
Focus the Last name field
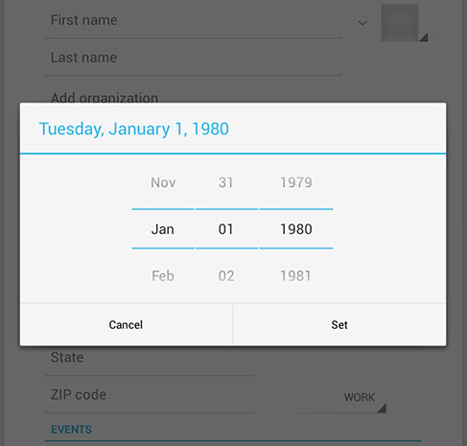pos(193,59)
